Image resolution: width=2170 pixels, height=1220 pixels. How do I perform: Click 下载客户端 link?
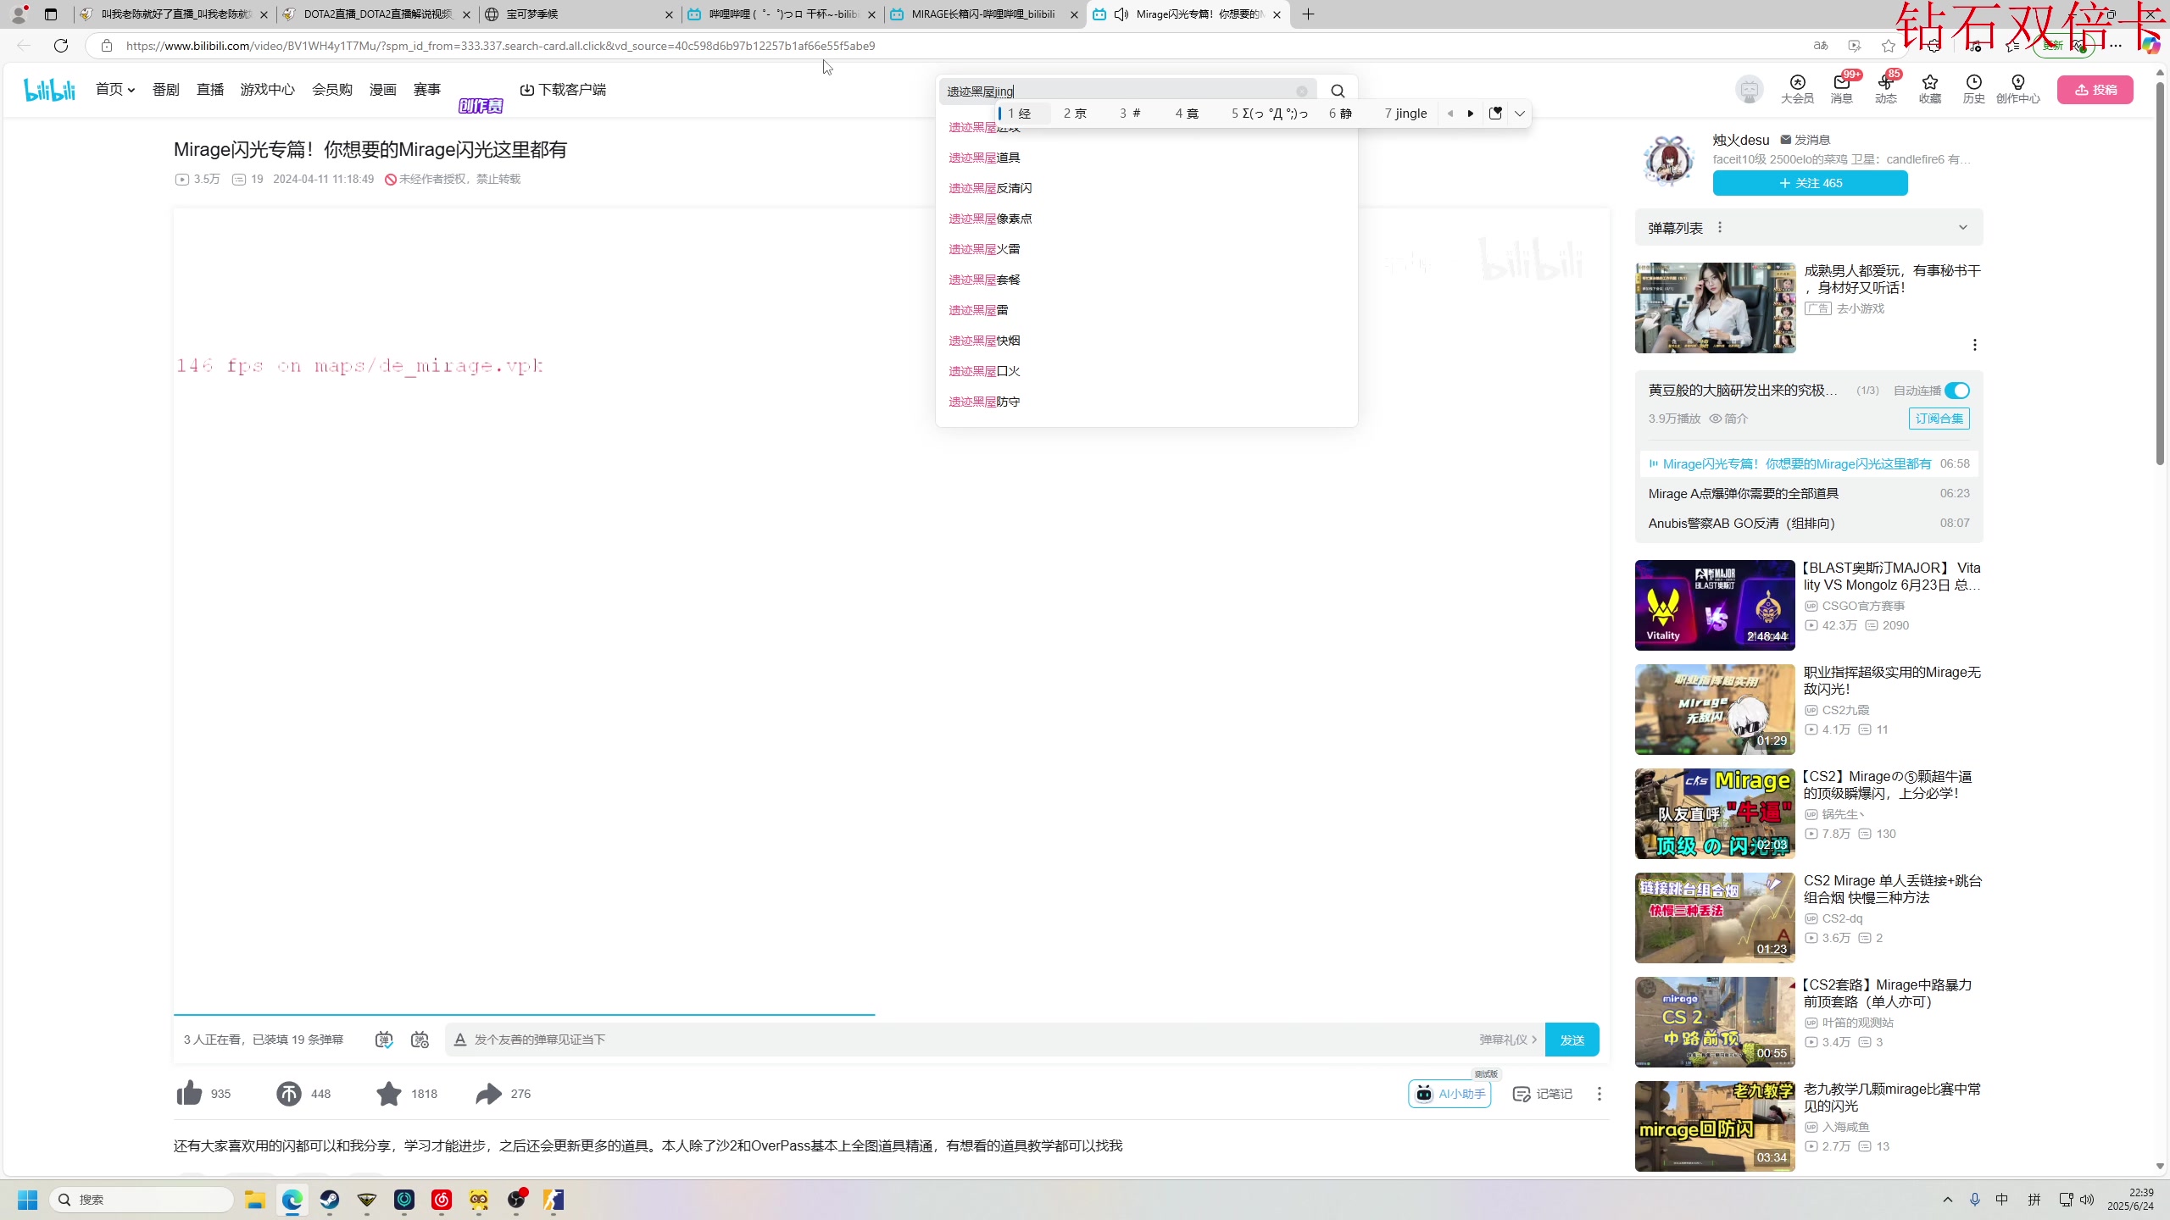pyautogui.click(x=563, y=89)
